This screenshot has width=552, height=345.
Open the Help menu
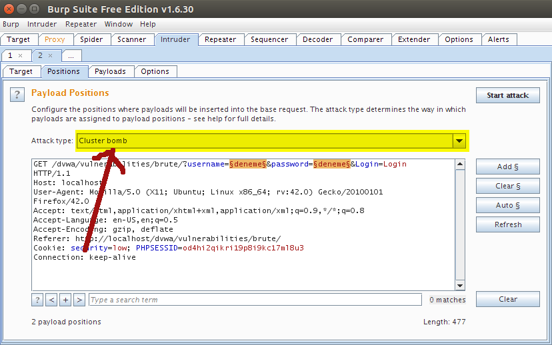[147, 24]
